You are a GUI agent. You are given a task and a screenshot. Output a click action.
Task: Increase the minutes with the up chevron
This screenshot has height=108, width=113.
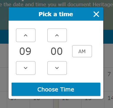point(57,35)
